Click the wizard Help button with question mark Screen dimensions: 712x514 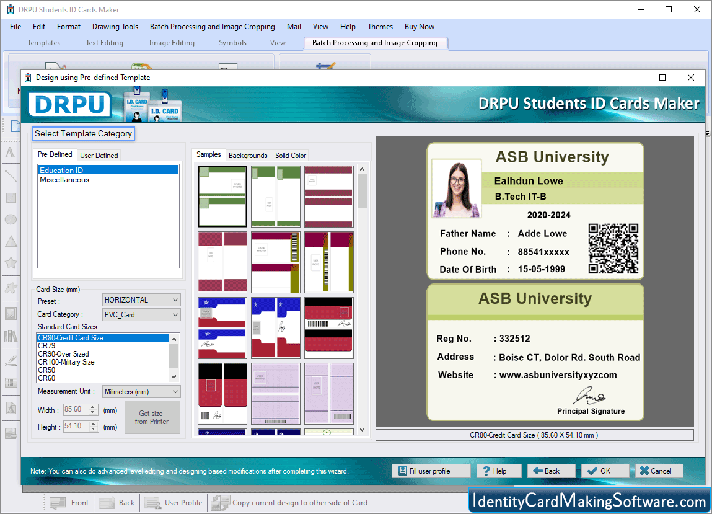coord(499,471)
